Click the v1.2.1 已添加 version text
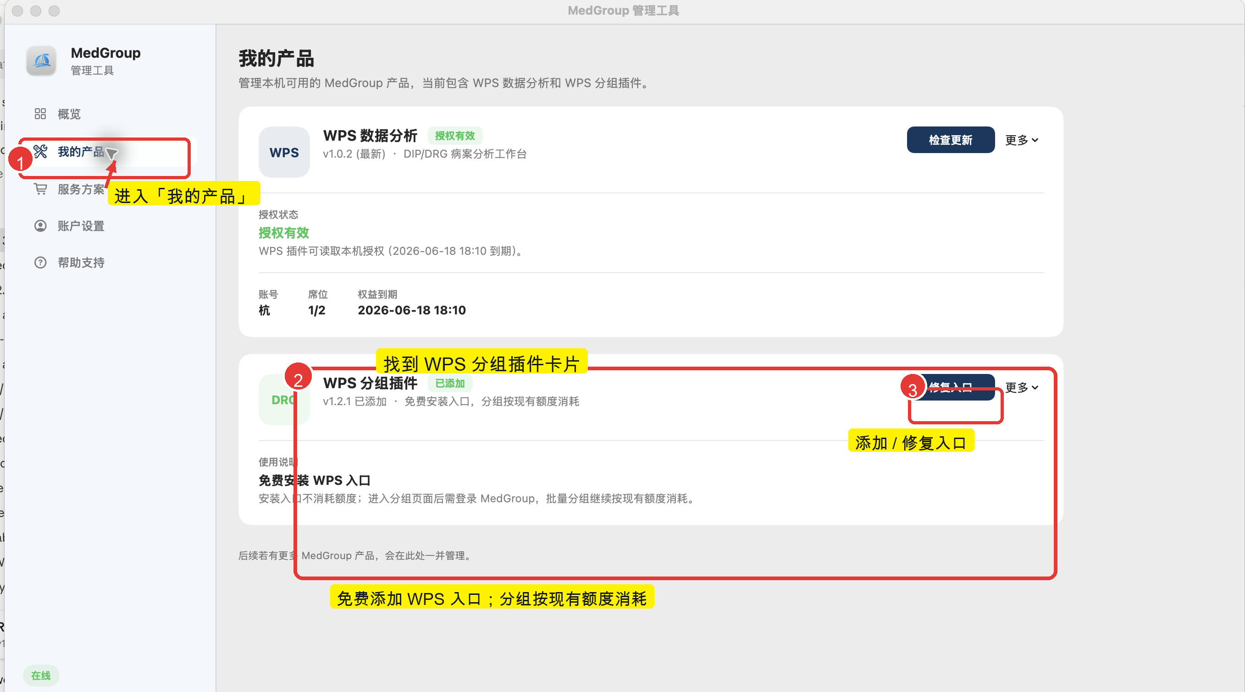Screen dimensions: 1245x692 coord(355,401)
